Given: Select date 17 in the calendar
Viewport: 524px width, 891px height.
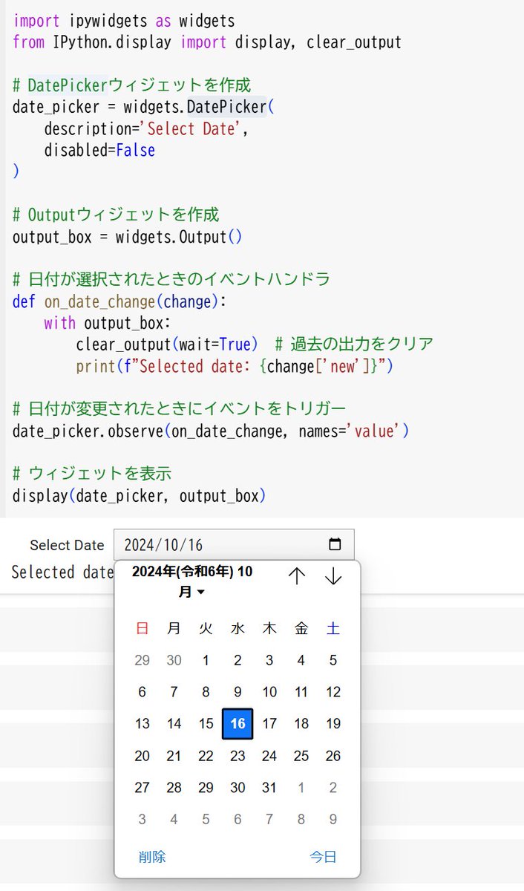Looking at the screenshot, I should coord(269,724).
